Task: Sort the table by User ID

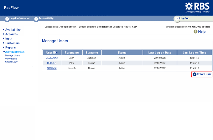Action: tap(51, 53)
